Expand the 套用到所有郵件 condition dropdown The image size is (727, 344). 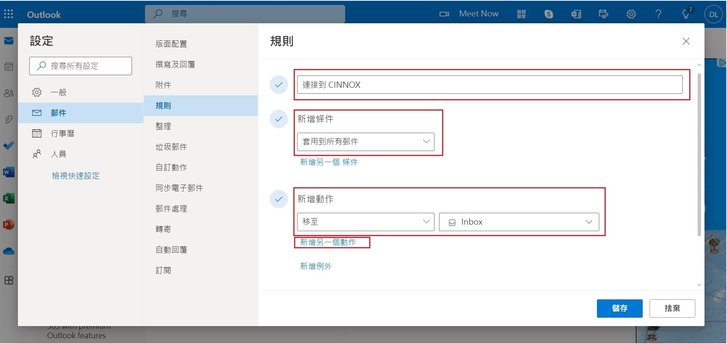pos(365,142)
